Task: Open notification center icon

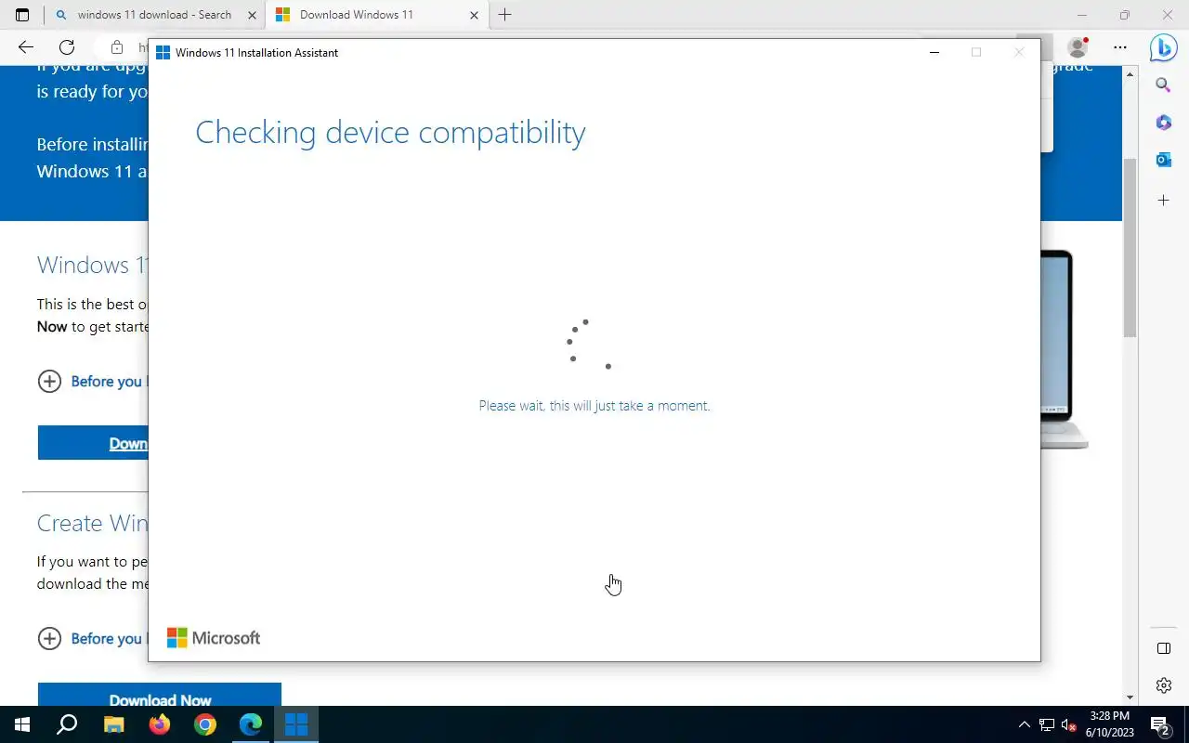Action: 1160,724
